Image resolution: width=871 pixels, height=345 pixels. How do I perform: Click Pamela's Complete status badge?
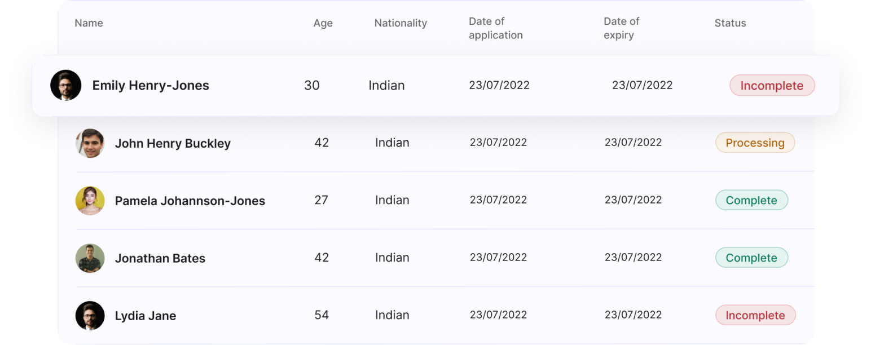(751, 201)
